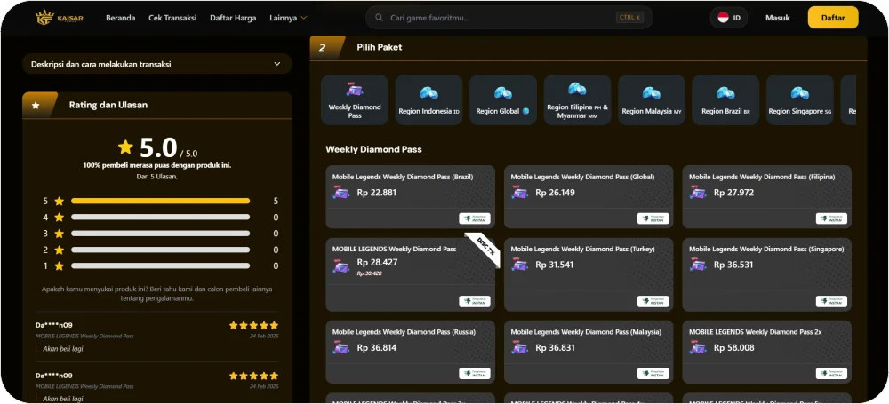This screenshot has width=889, height=404.
Task: Expand the Deskripsi dan cara melakukan transaksi section
Action: click(156, 64)
